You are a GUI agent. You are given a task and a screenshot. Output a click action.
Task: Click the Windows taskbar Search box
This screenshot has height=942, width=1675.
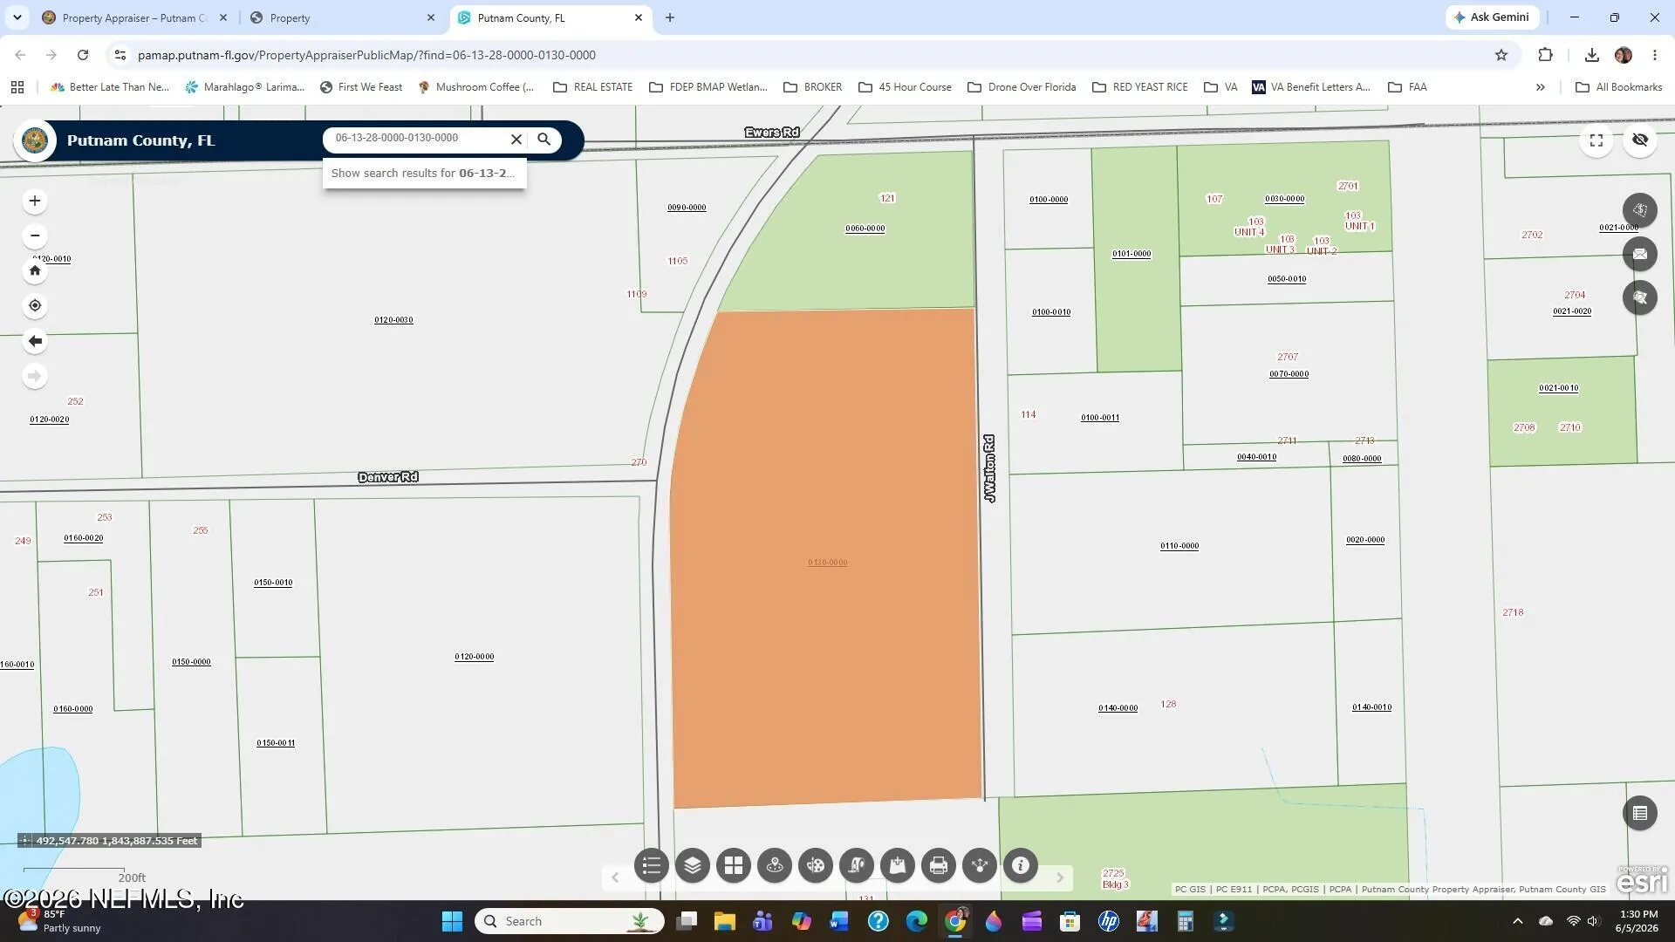[570, 921]
